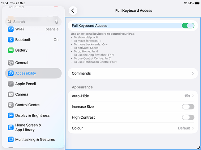Viewport: 201px width, 150px height.
Task: Open Multitasking & Gestures settings
Action: click(x=35, y=140)
